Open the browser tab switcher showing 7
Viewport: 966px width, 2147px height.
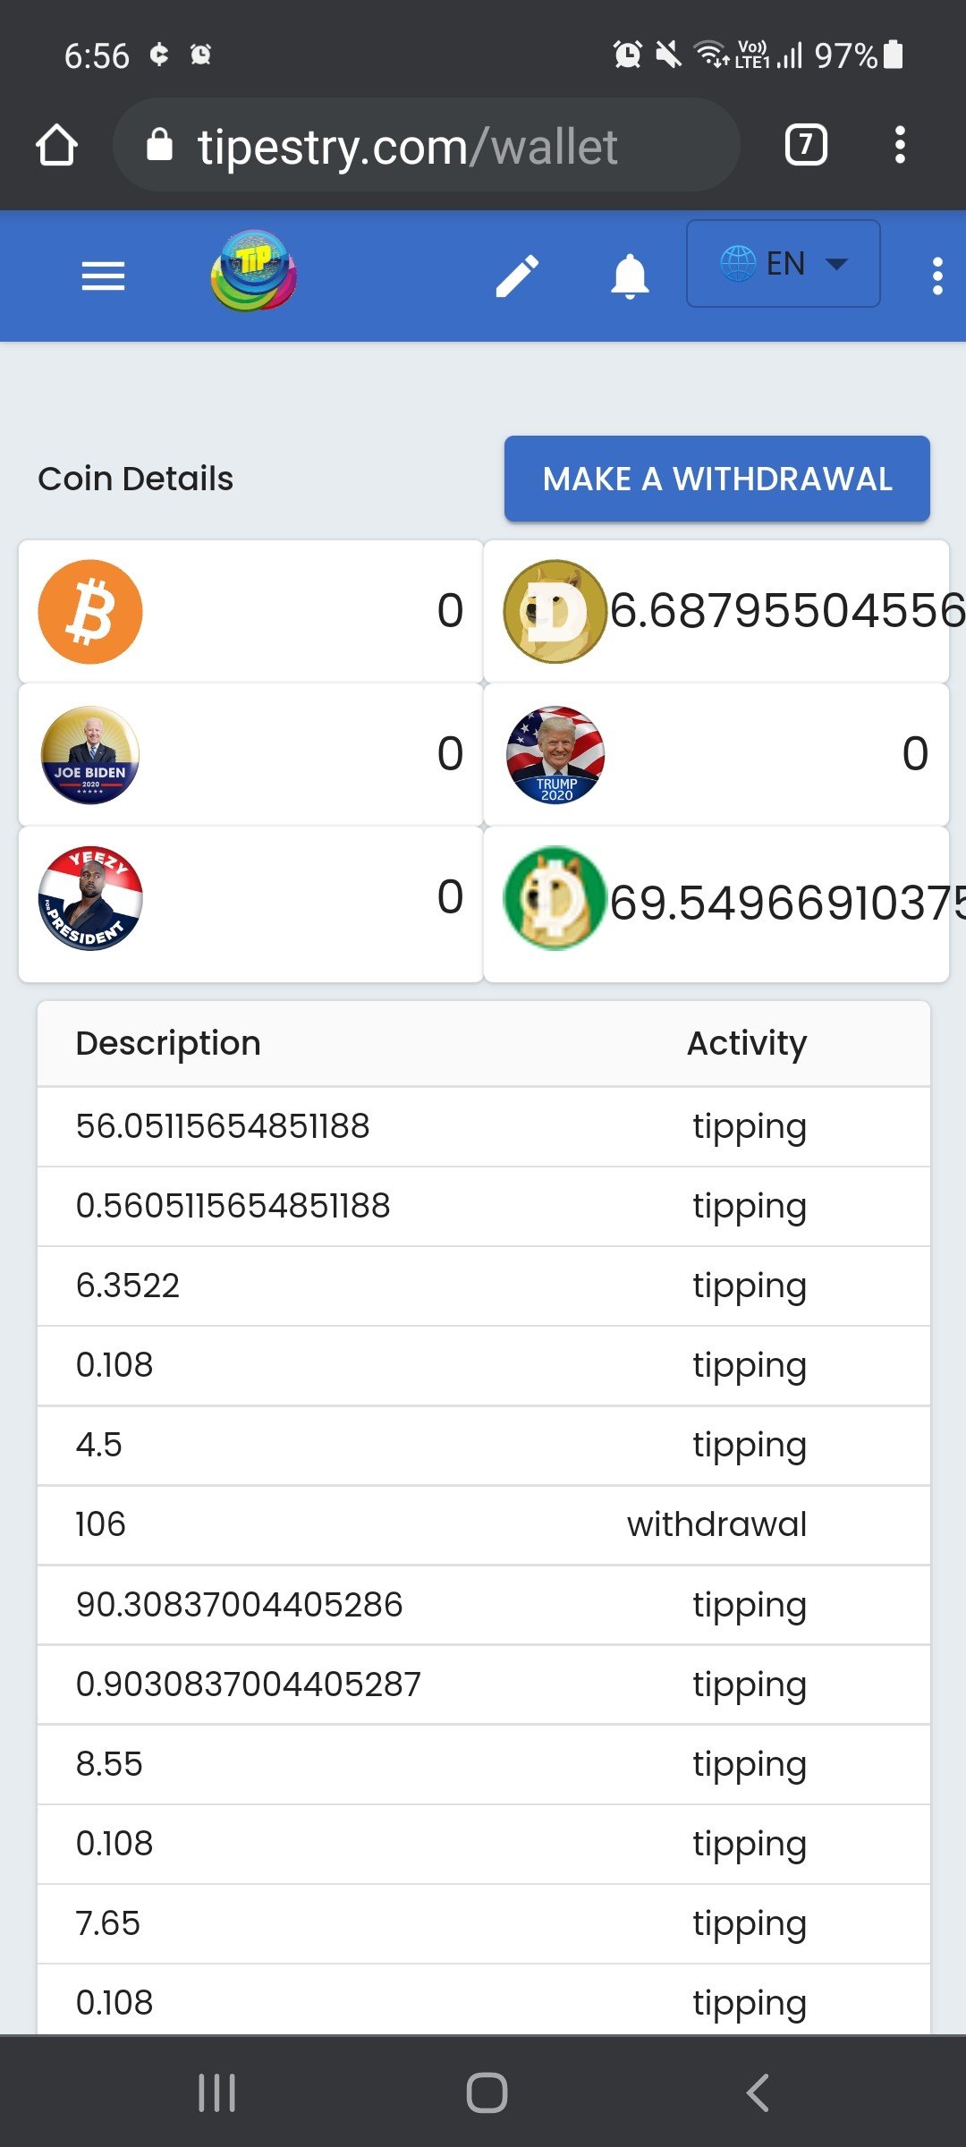[806, 145]
